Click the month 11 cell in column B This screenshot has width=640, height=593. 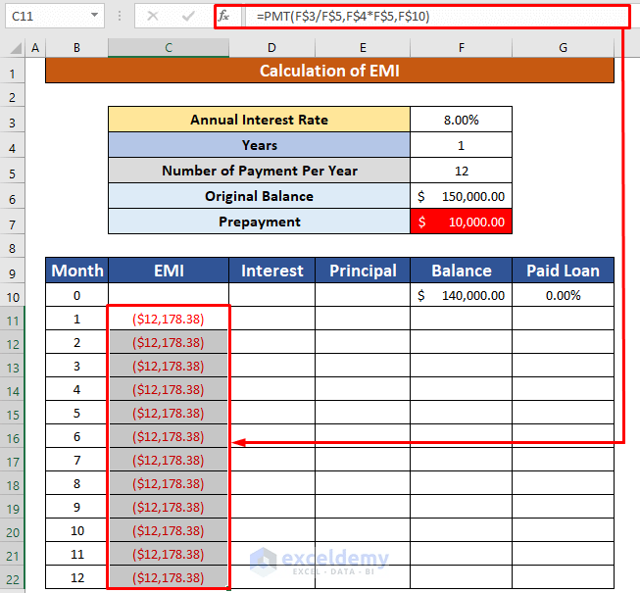click(x=77, y=554)
